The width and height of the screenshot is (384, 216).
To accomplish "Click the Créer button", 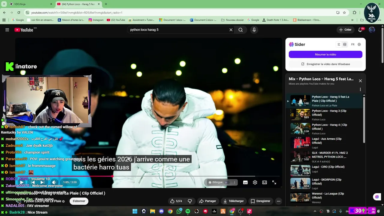I will 345,30.
